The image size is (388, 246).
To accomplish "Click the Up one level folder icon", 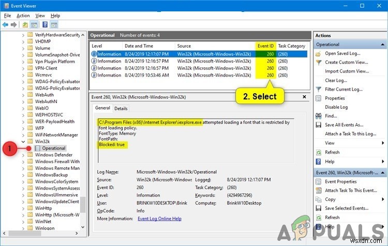I will click(x=25, y=24).
